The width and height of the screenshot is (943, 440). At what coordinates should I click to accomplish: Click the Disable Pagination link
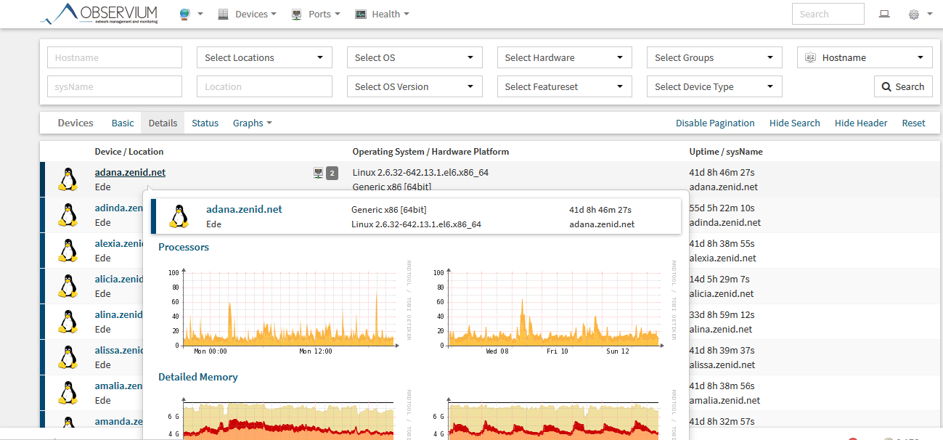[715, 123]
